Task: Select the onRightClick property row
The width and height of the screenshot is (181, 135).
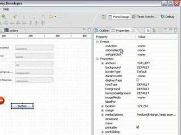Action: point(137,55)
